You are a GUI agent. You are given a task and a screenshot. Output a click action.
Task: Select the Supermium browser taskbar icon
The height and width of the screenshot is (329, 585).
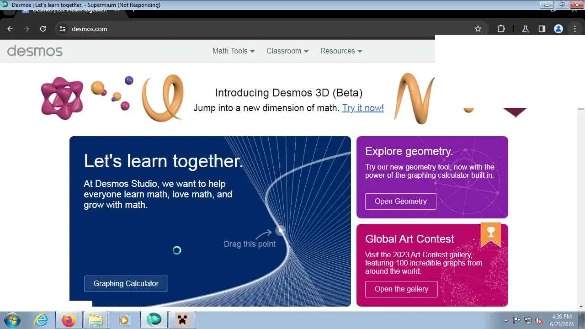coord(154,320)
